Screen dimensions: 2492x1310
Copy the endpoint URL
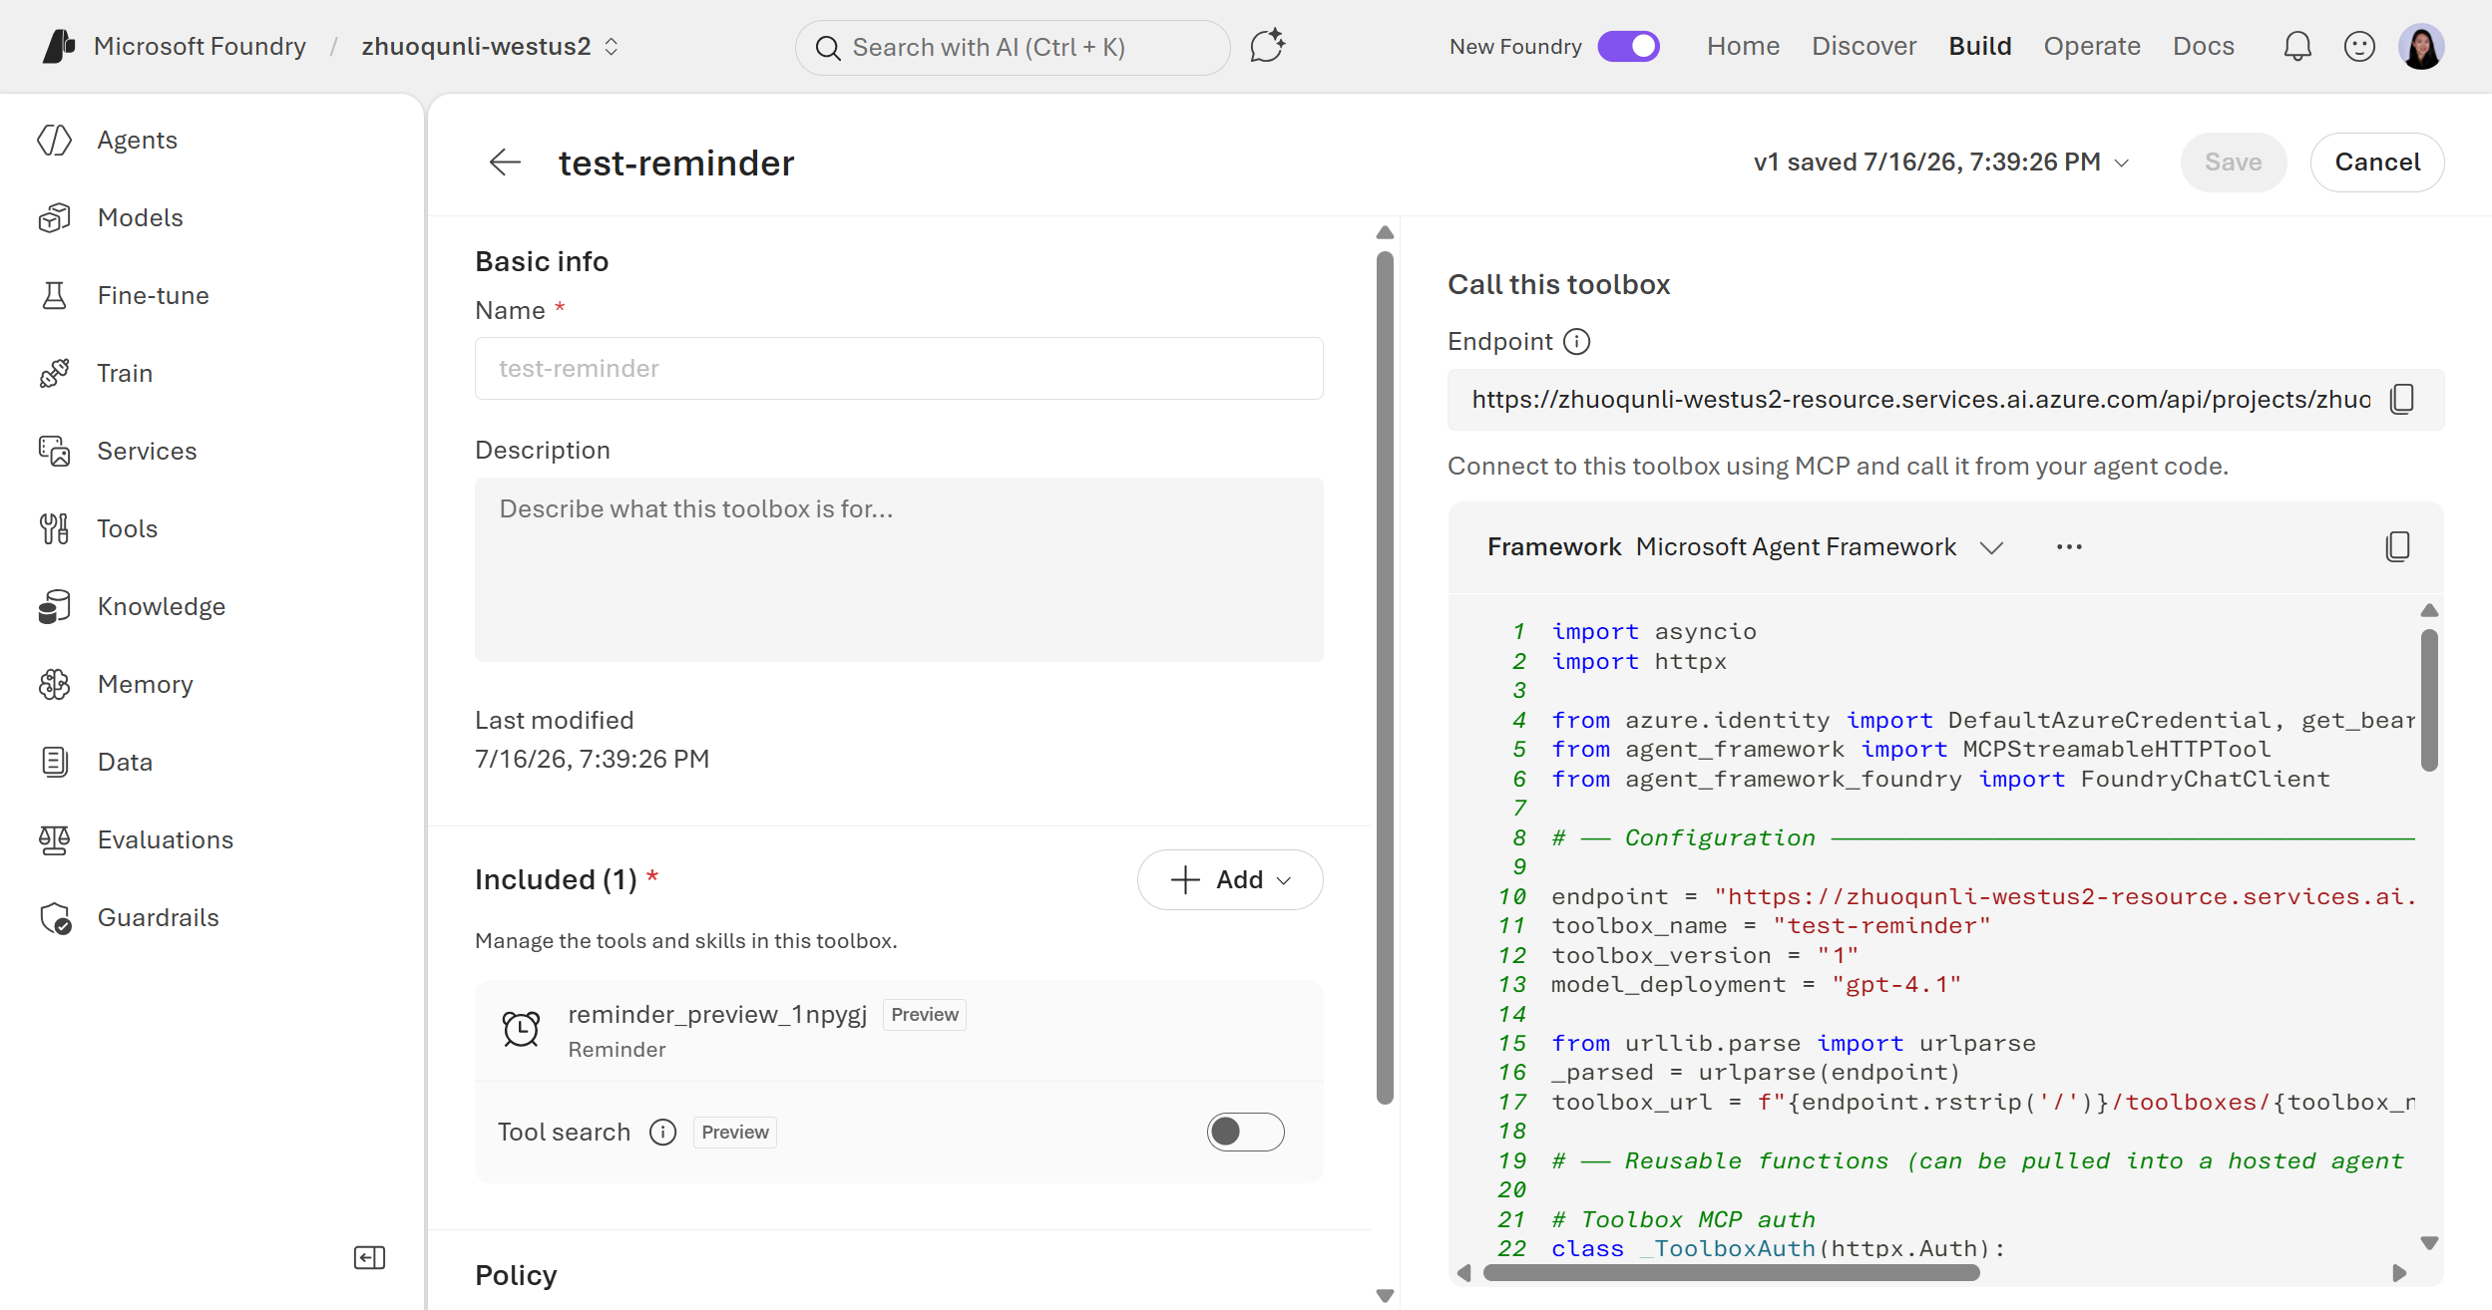pyautogui.click(x=2402, y=400)
